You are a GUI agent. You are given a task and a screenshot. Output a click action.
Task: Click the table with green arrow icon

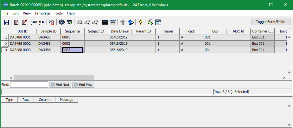69,22
